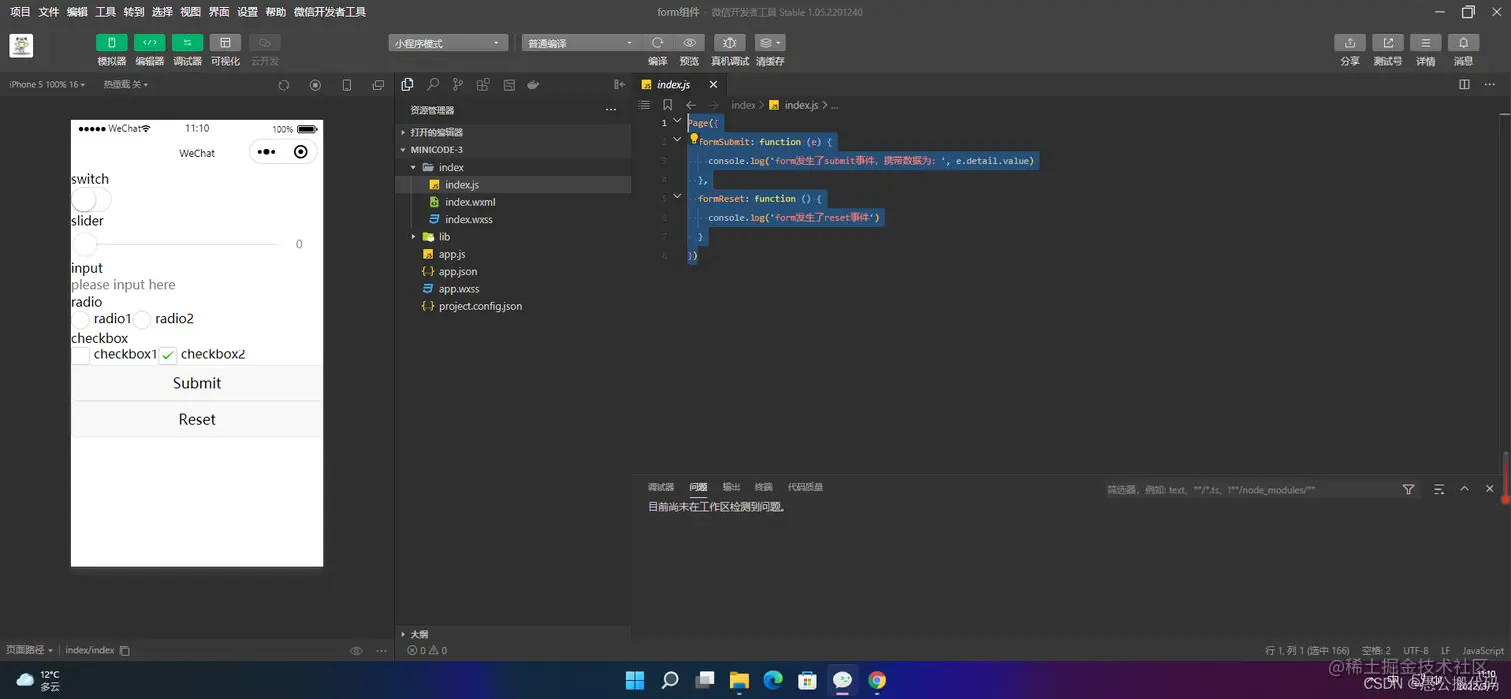
Task: Detach simulator into separate window icon
Action: [x=378, y=85]
